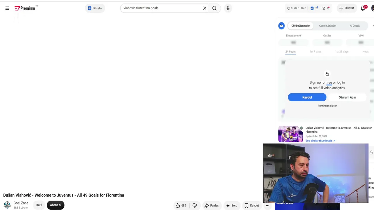Image resolution: width=374 pixels, height=210 pixels.
Task: Subscribe with the Abone ol button
Action: point(56,205)
